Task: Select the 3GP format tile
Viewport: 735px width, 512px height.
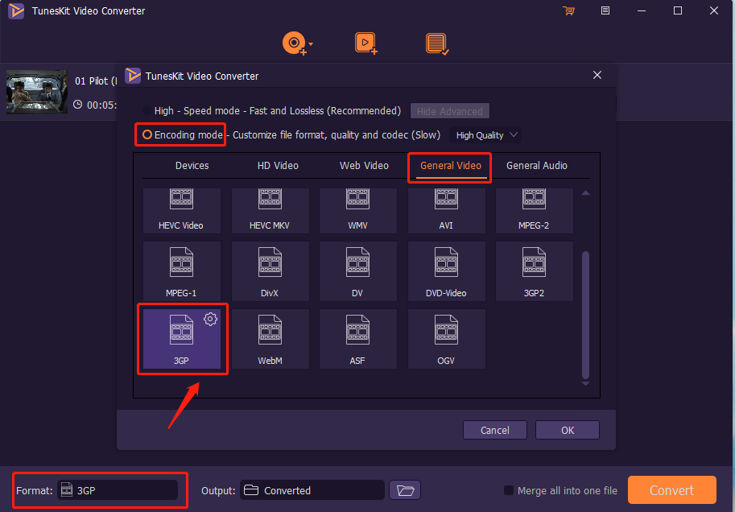Action: [x=181, y=339]
